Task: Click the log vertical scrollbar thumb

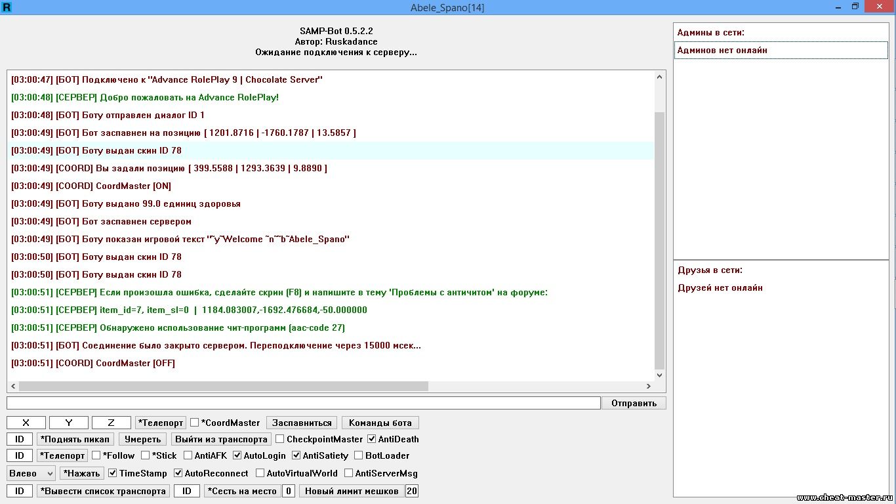Action: pos(660,240)
